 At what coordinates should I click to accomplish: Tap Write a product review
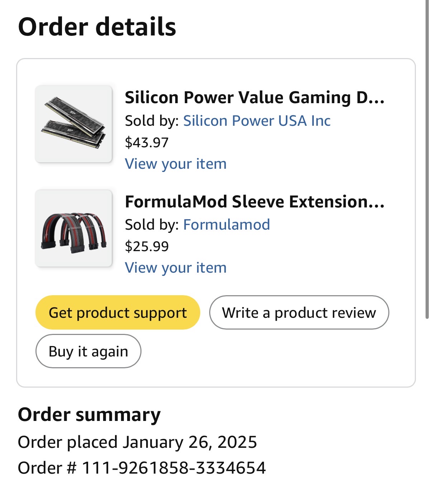pyautogui.click(x=299, y=312)
